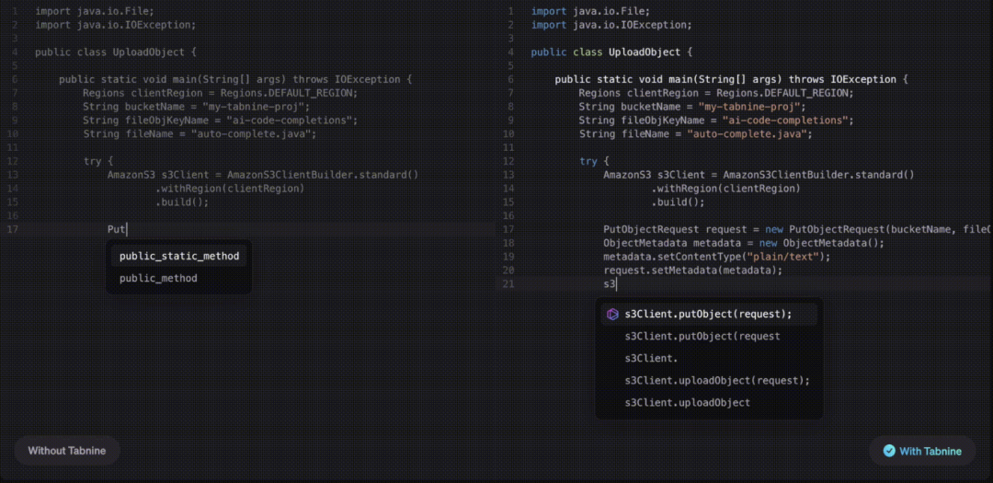
Task: Click import java.io.IOException in right editor
Action: tap(611, 25)
